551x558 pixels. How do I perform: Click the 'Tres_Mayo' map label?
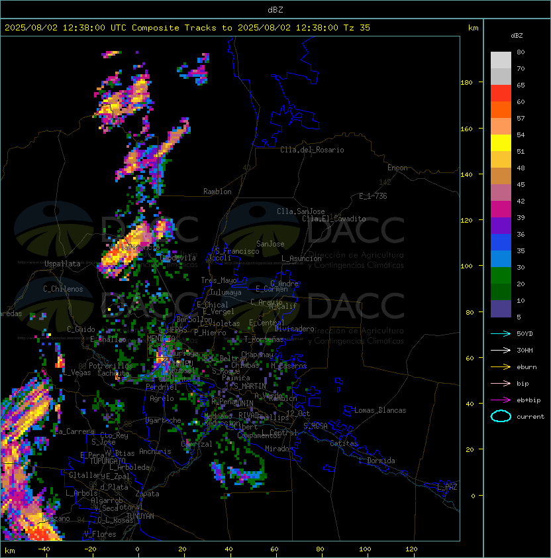219,280
